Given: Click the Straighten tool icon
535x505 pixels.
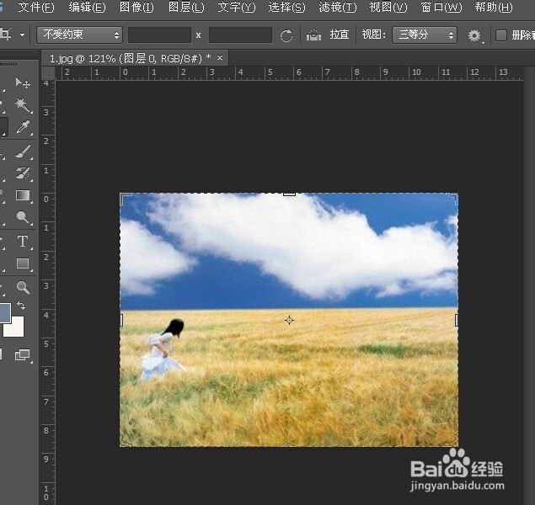Looking at the screenshot, I should (313, 35).
